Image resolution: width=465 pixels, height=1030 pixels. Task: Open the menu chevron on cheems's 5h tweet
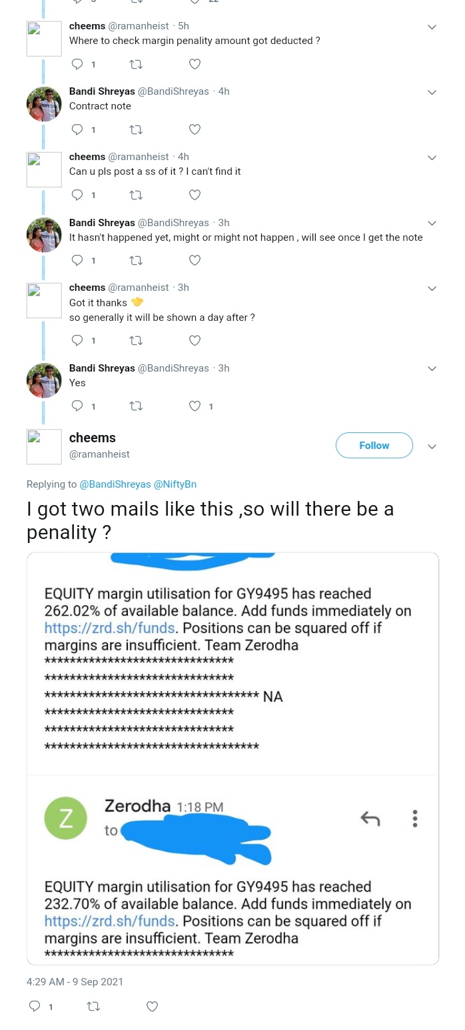(x=432, y=27)
